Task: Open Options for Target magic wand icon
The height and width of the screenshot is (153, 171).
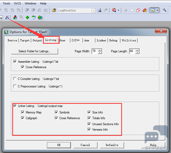Action: [7, 17]
